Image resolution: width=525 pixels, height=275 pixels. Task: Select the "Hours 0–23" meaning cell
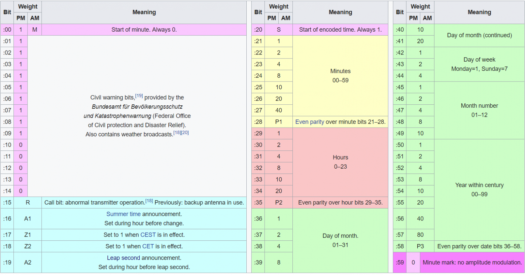click(x=341, y=162)
